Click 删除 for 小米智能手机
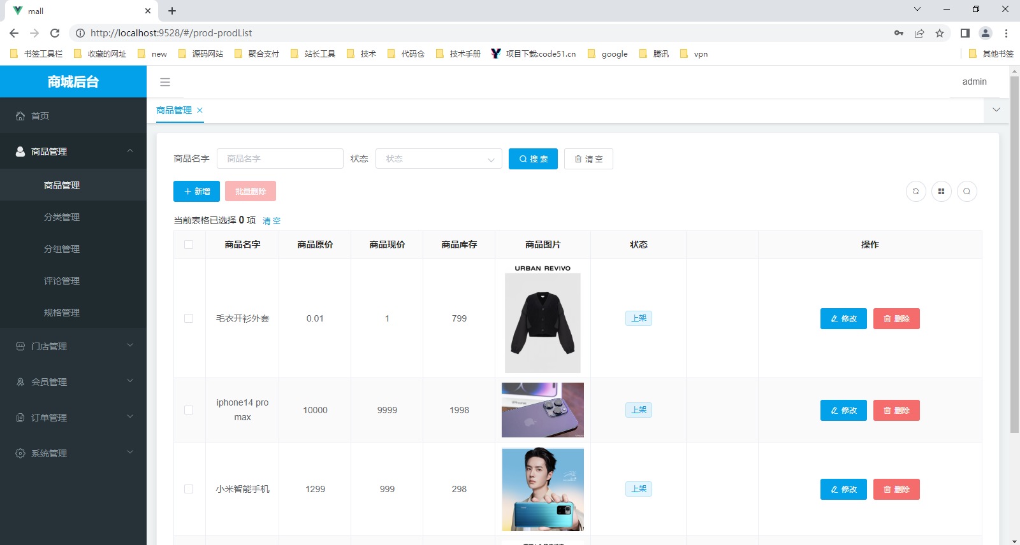 point(896,489)
